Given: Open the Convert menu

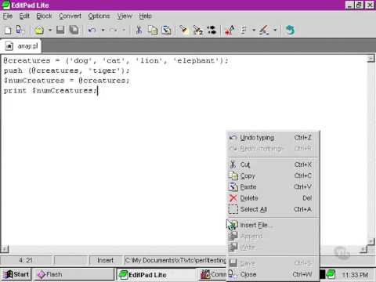Looking at the screenshot, I should [x=70, y=16].
